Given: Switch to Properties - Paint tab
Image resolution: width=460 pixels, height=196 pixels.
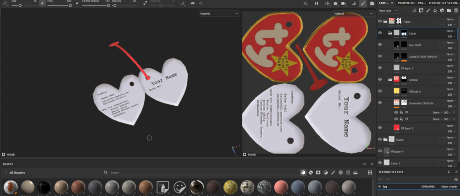Looking at the screenshot, I should [x=411, y=3].
